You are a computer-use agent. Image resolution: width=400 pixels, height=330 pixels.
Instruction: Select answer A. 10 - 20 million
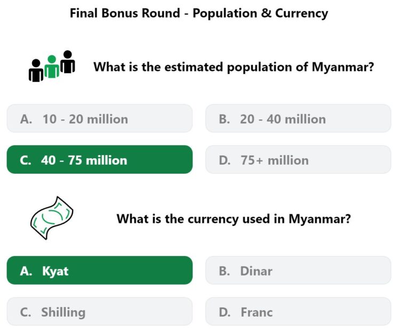point(100,118)
